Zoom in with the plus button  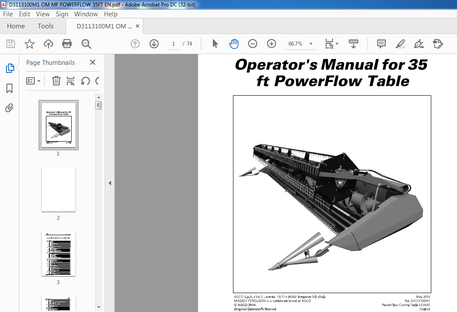[x=272, y=44]
